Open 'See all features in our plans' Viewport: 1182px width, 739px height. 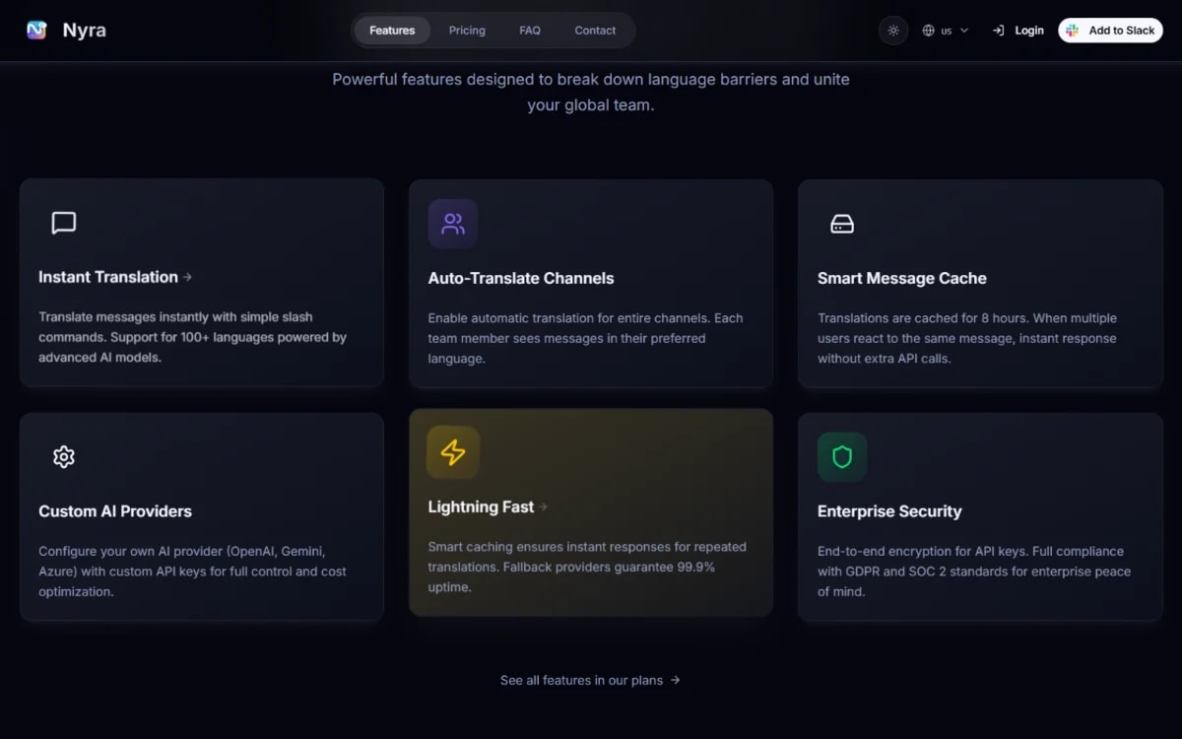pos(590,680)
